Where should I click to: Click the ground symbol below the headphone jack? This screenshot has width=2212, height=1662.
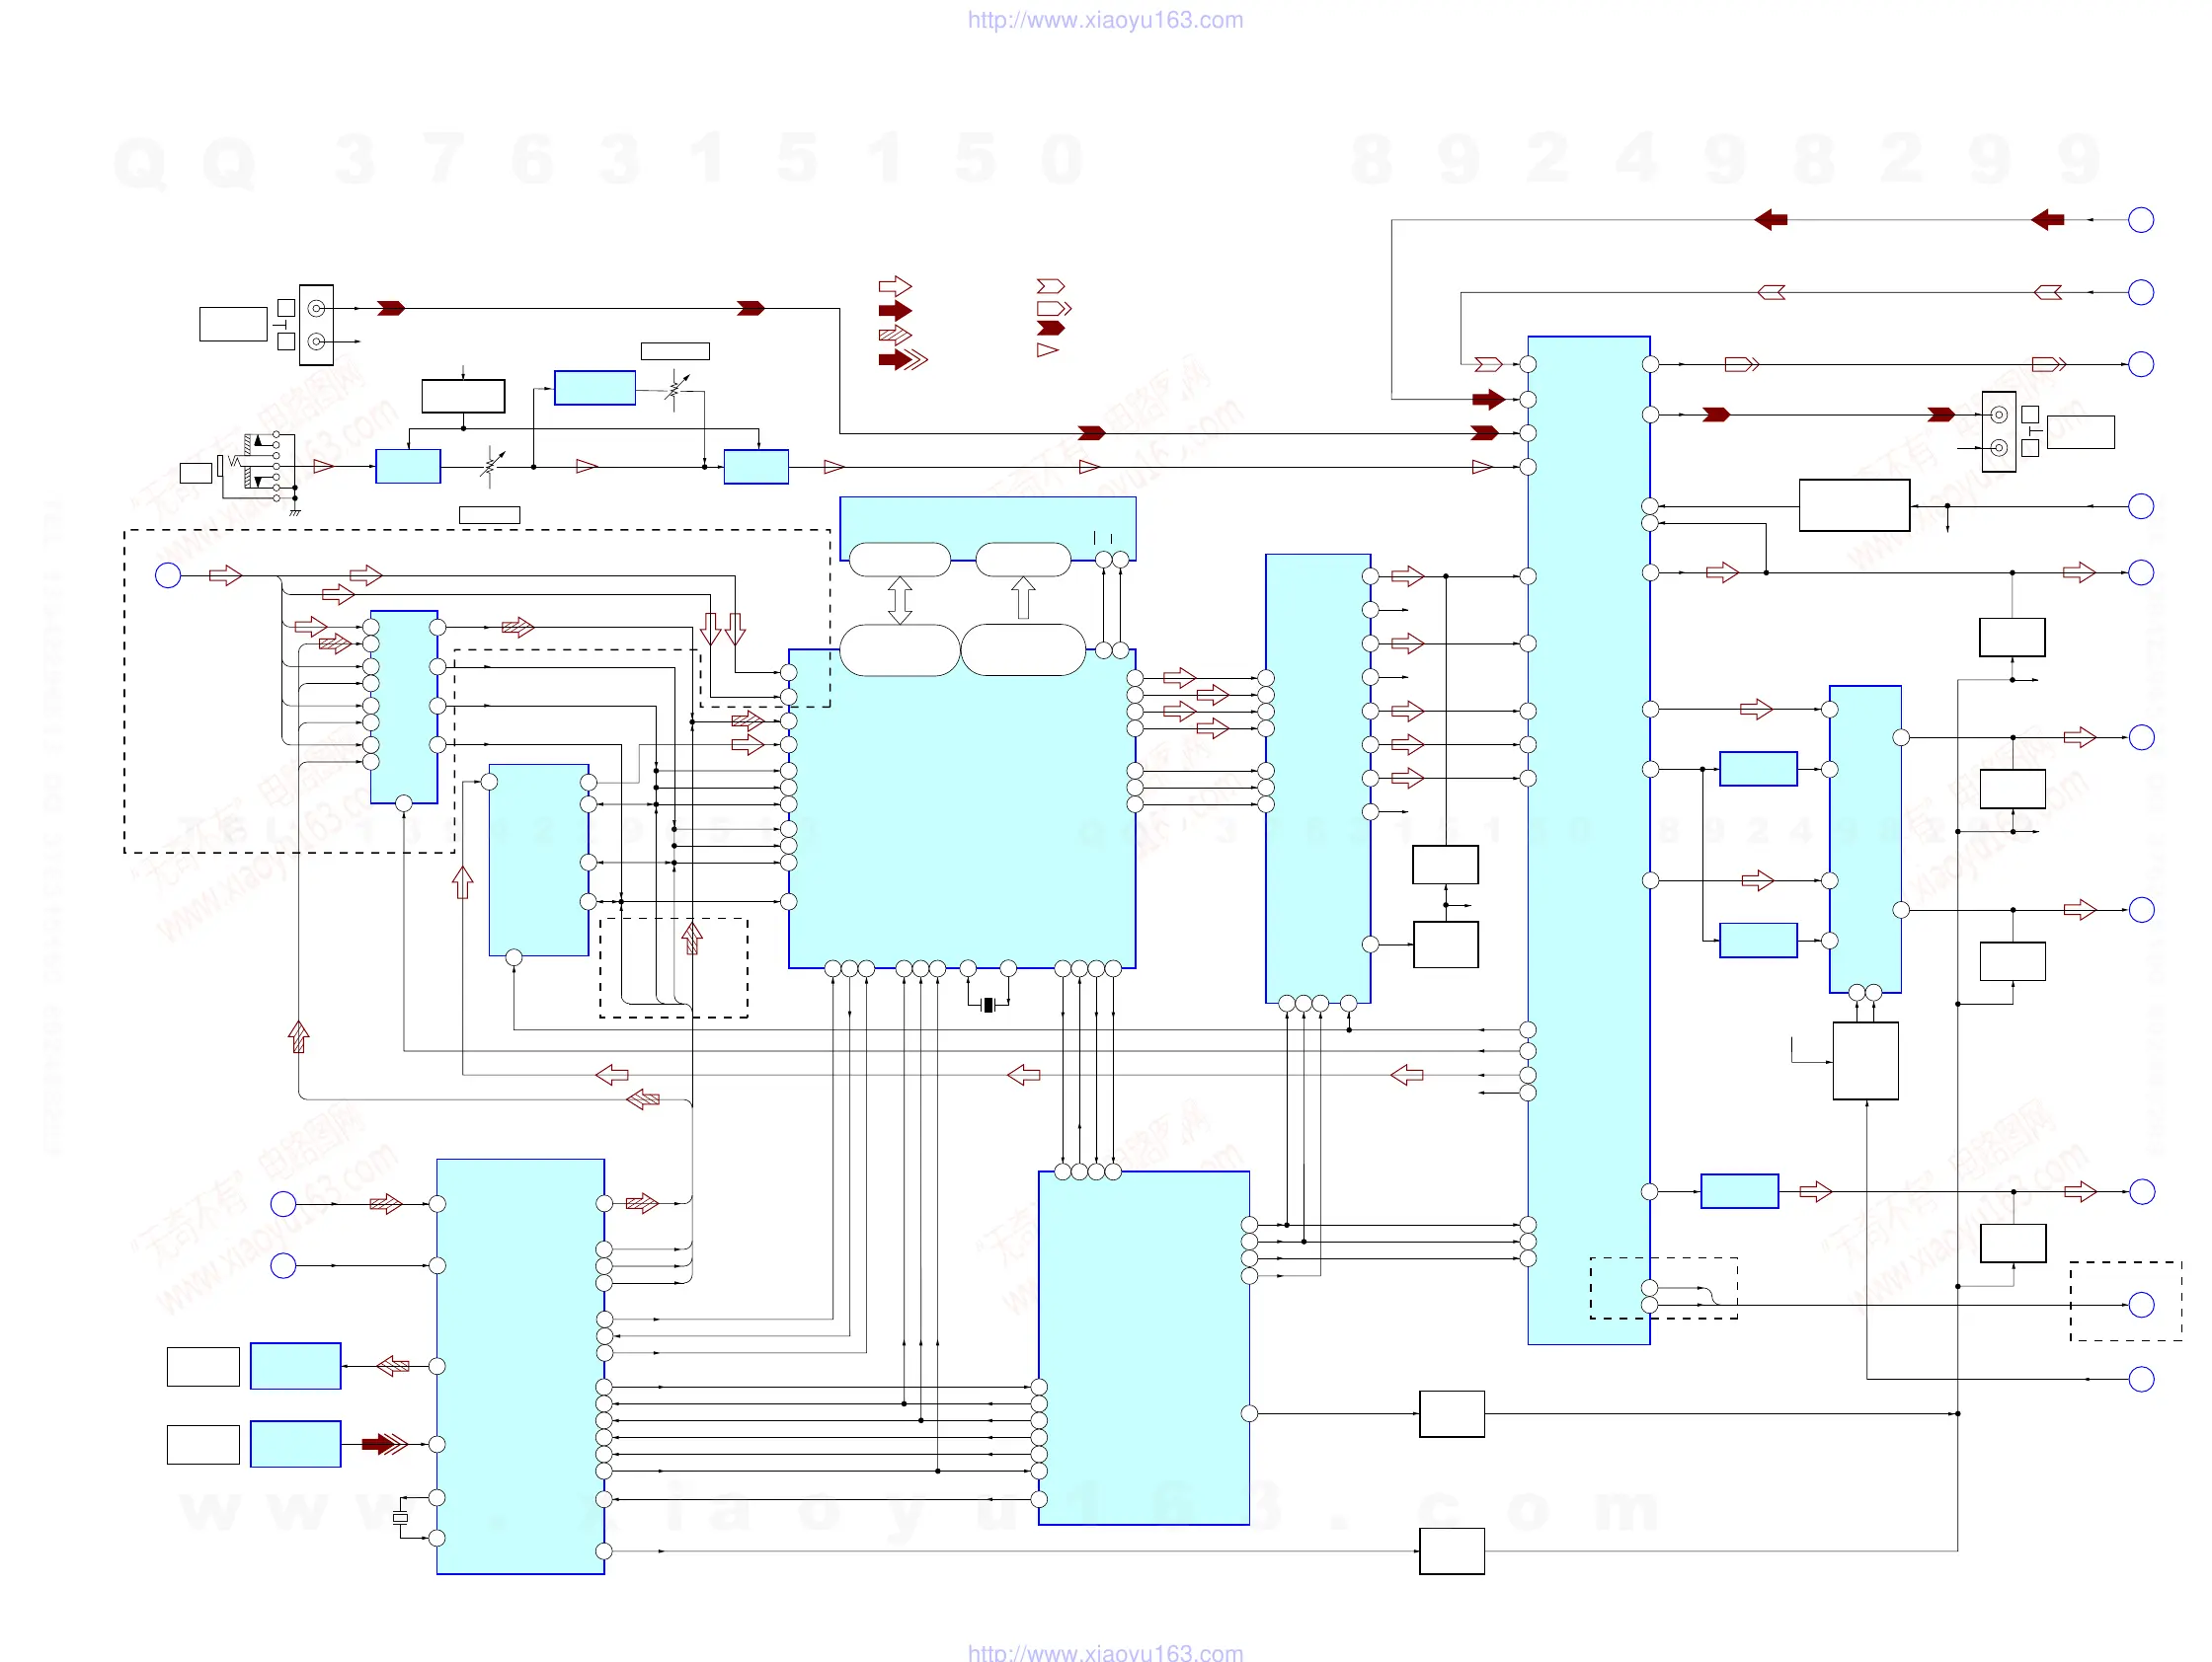tap(295, 510)
